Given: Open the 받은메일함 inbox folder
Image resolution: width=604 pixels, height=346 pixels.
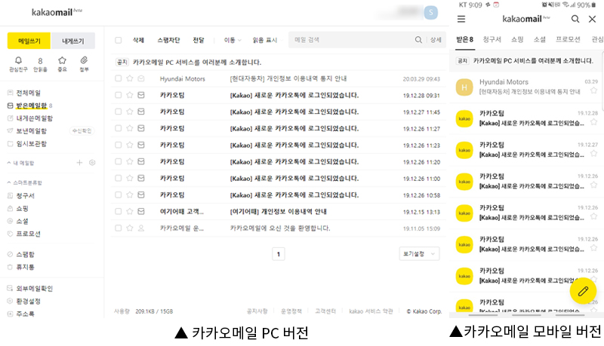Looking at the screenshot, I should tap(30, 106).
